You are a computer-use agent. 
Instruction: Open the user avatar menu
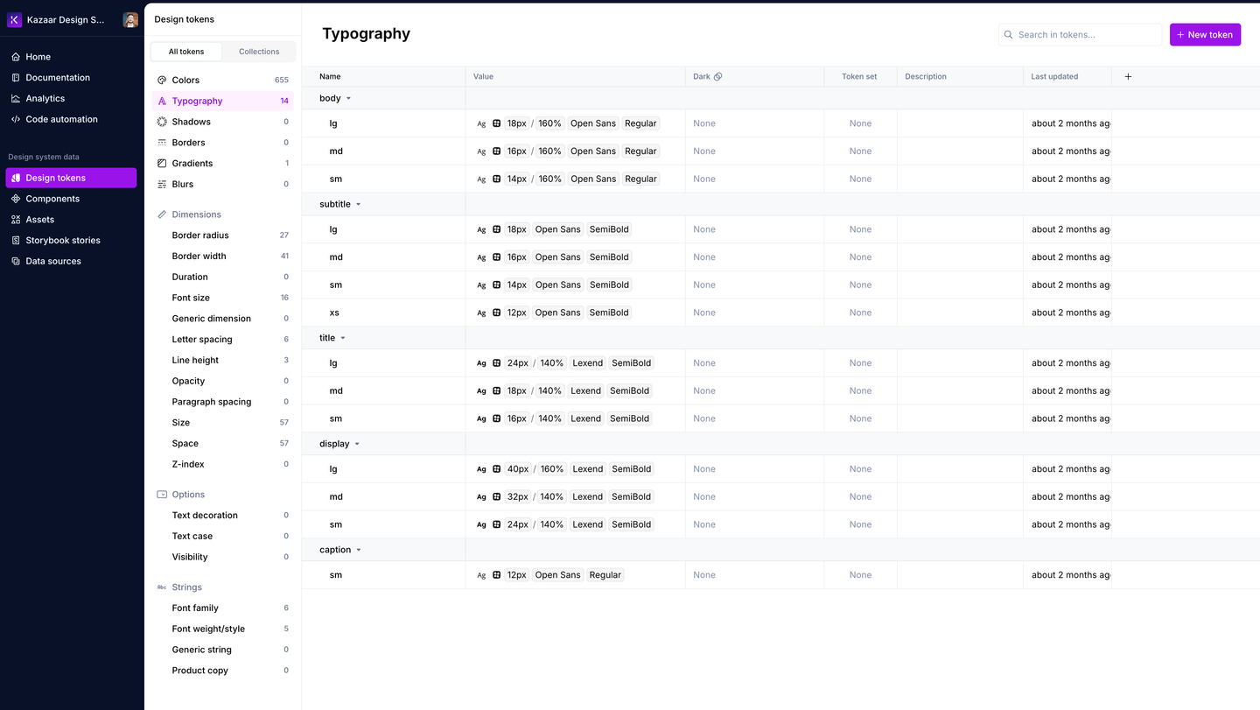pyautogui.click(x=130, y=20)
